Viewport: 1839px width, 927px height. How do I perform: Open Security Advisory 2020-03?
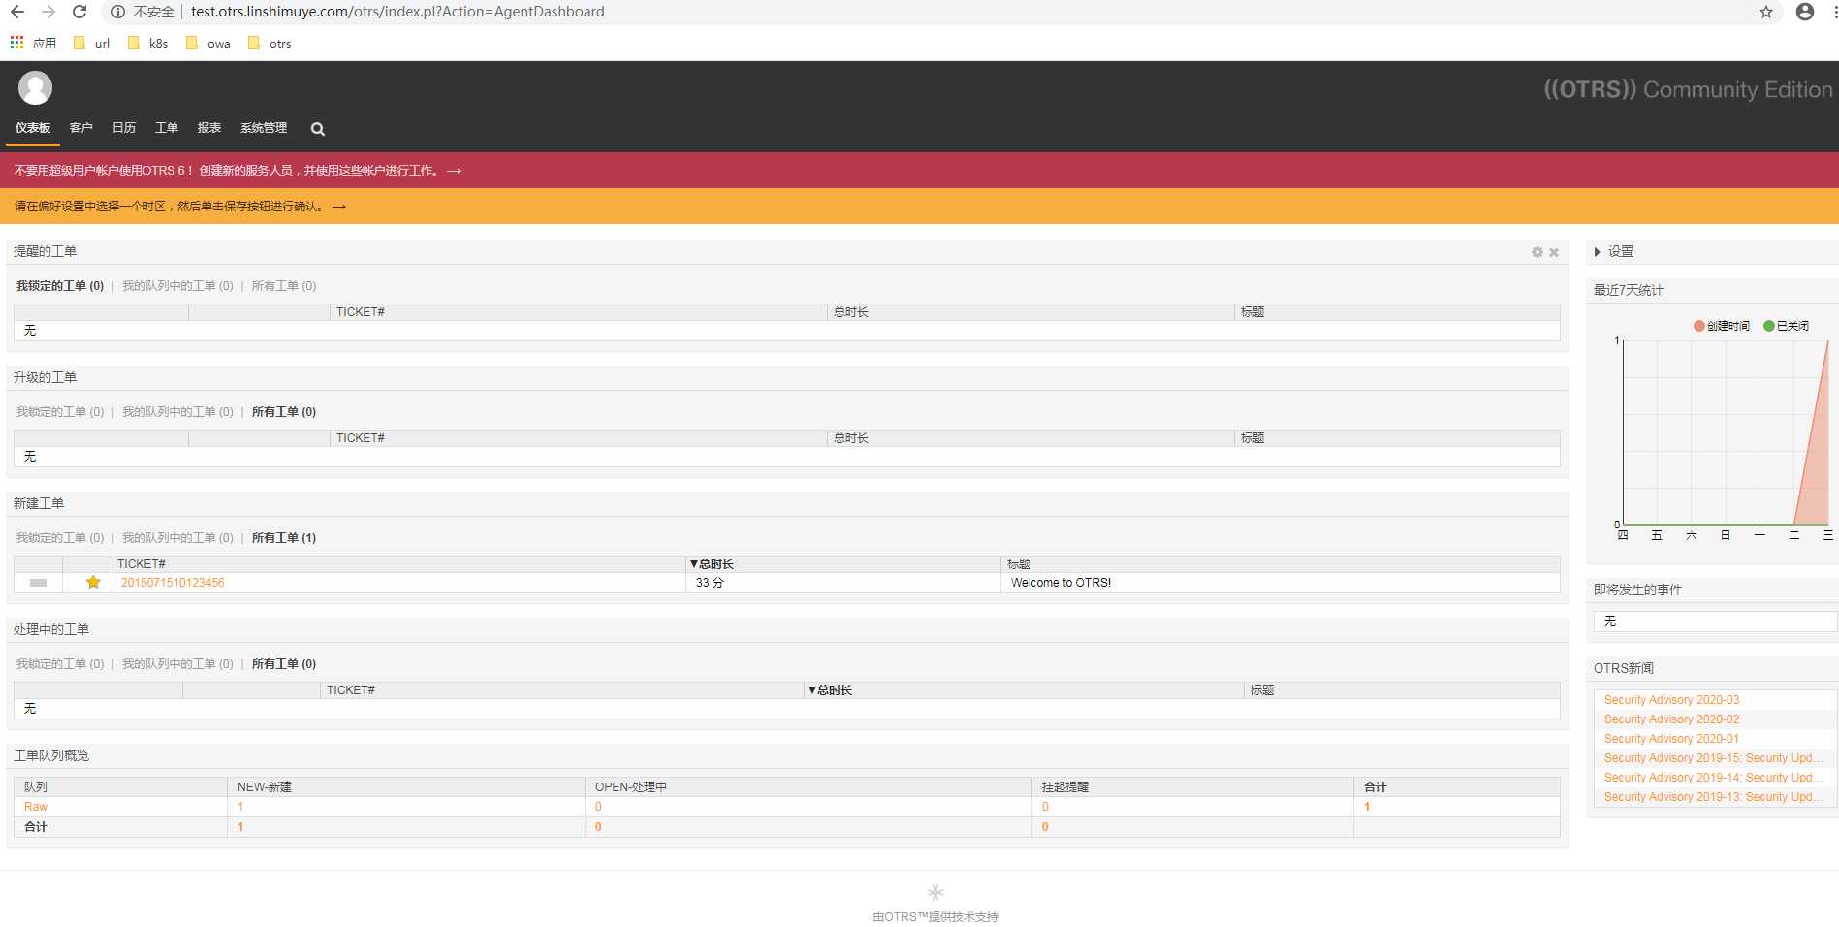(x=1671, y=700)
